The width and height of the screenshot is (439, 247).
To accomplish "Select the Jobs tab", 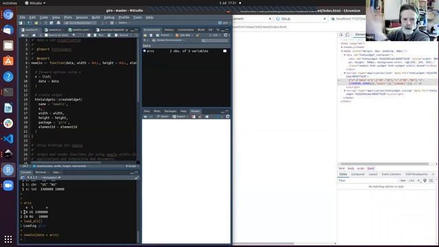I will (56, 172).
